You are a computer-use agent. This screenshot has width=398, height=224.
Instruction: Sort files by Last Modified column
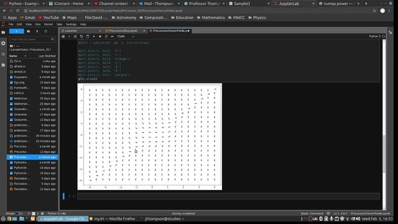47,56
